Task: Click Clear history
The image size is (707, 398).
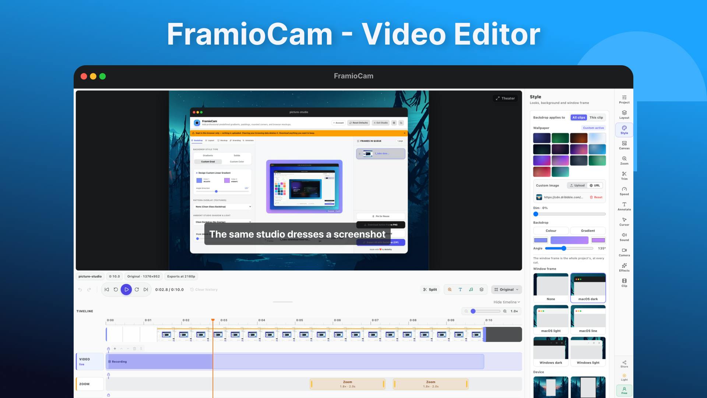Action: point(204,290)
